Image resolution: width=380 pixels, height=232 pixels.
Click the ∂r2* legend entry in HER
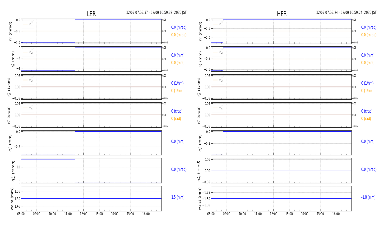click(218, 52)
